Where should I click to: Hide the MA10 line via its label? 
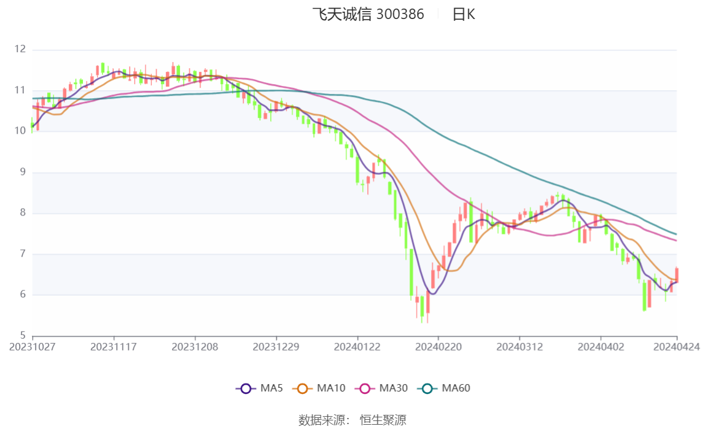331,388
